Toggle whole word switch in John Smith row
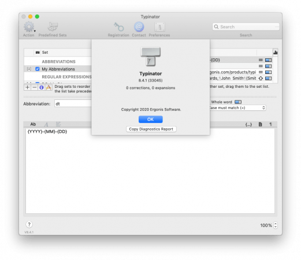This screenshot has width=301, height=260. click(268, 79)
